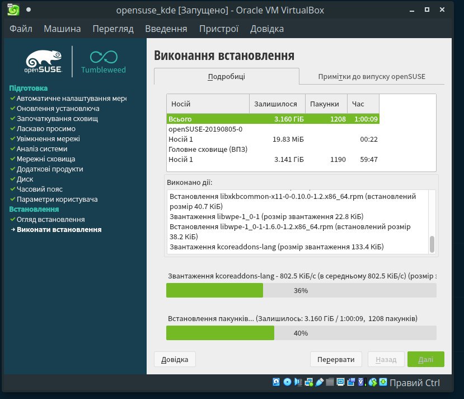Switch to Примітки до випуску openSUSE tab
This screenshot has width=464, height=399.
(x=372, y=76)
